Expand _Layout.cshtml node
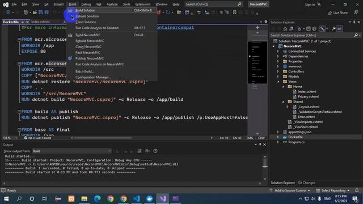This screenshot has width=363, height=204. (x=288, y=107)
